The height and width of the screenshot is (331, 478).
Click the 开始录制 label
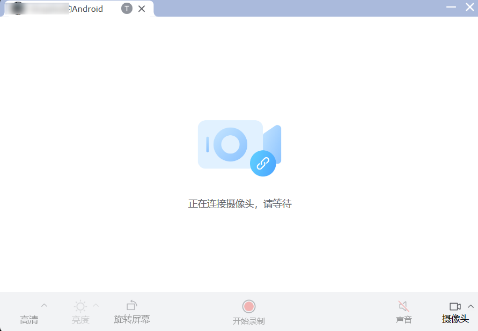tap(248, 321)
